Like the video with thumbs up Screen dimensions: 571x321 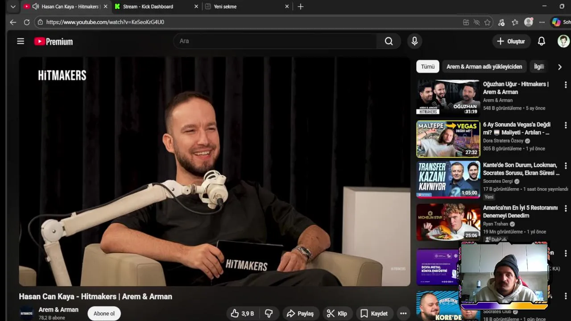tap(243, 313)
